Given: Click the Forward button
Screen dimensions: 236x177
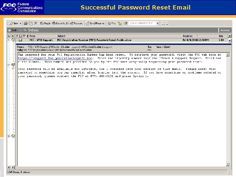Looking at the screenshot, I should coord(76,23).
